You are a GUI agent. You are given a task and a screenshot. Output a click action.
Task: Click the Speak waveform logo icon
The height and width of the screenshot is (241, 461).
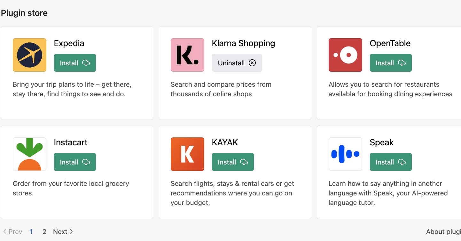click(x=345, y=154)
